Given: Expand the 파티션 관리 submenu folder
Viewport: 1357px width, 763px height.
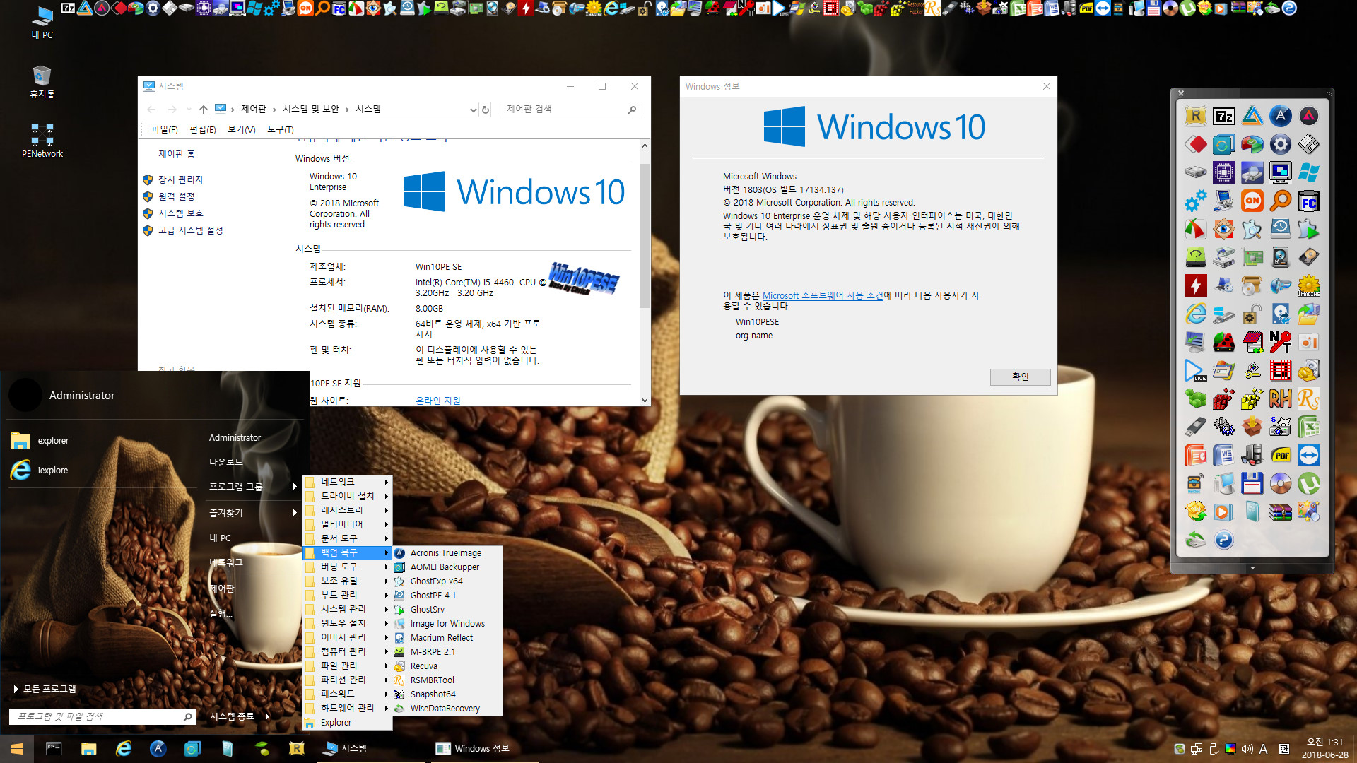Looking at the screenshot, I should tap(347, 680).
